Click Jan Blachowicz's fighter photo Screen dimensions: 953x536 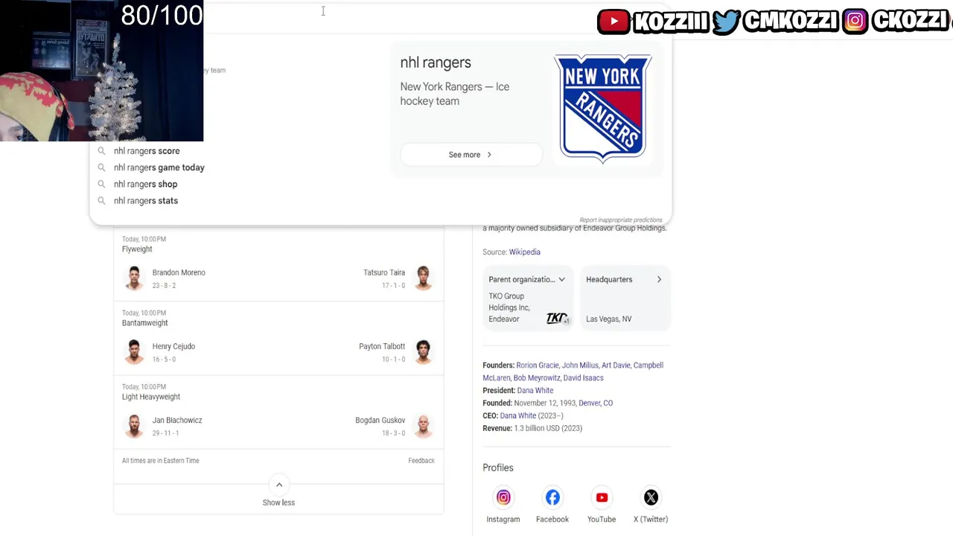click(x=134, y=426)
